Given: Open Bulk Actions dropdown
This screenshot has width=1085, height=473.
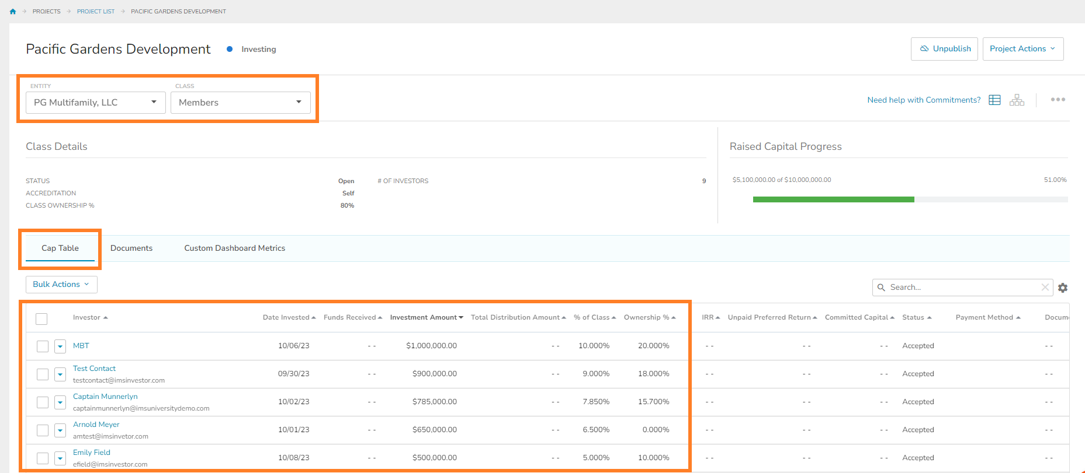Looking at the screenshot, I should point(61,285).
